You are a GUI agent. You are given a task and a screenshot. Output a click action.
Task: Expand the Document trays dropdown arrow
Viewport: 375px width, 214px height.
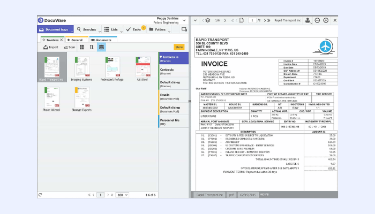[x=72, y=31]
